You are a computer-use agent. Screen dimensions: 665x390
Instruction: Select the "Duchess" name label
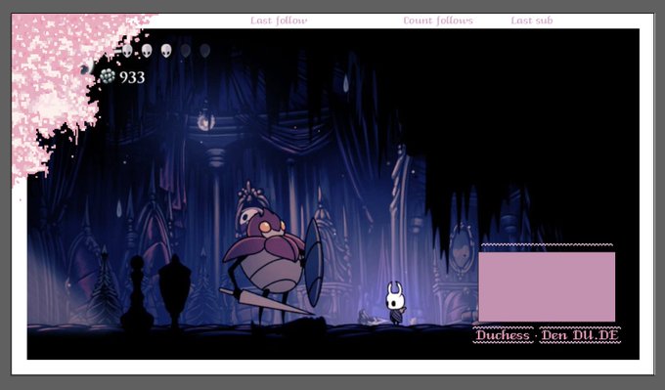point(503,335)
